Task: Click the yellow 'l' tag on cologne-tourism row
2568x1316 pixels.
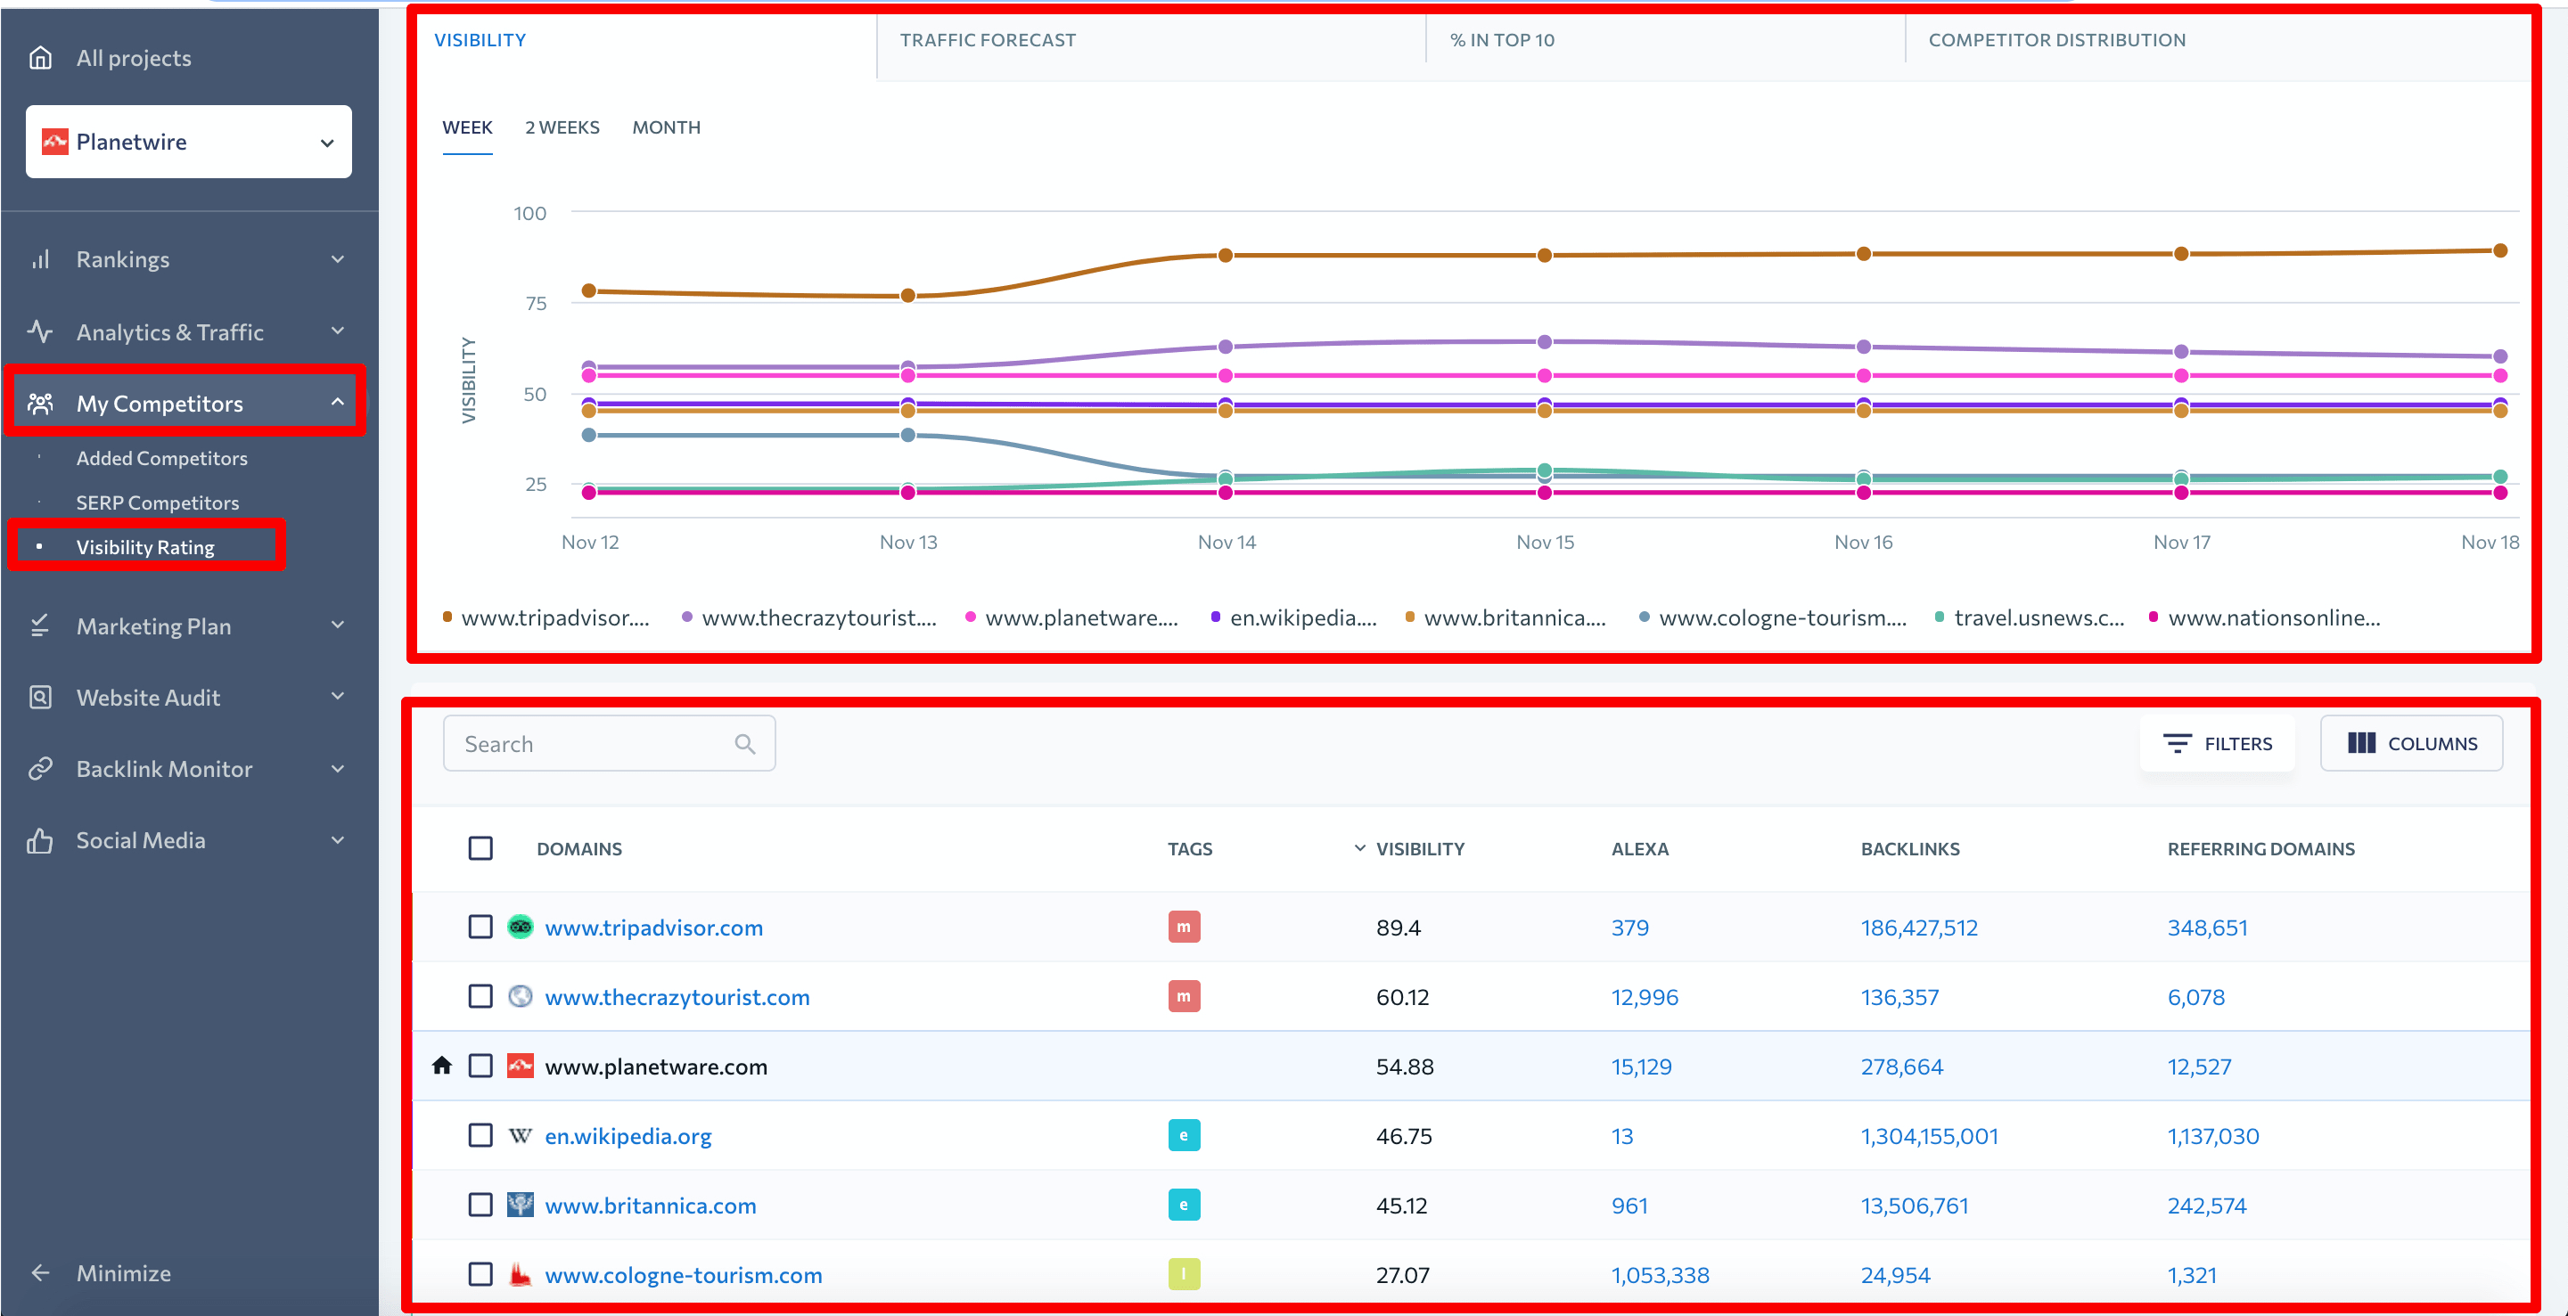Action: (1185, 1274)
